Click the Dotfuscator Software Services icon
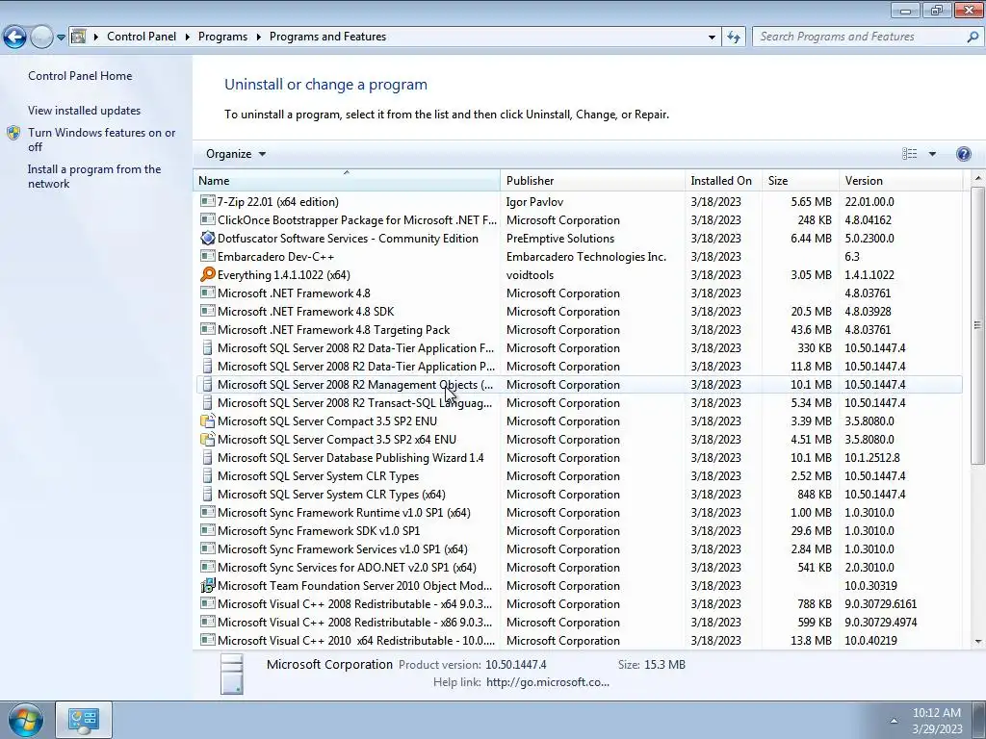Viewport: 986px width, 739px height. pyautogui.click(x=208, y=239)
